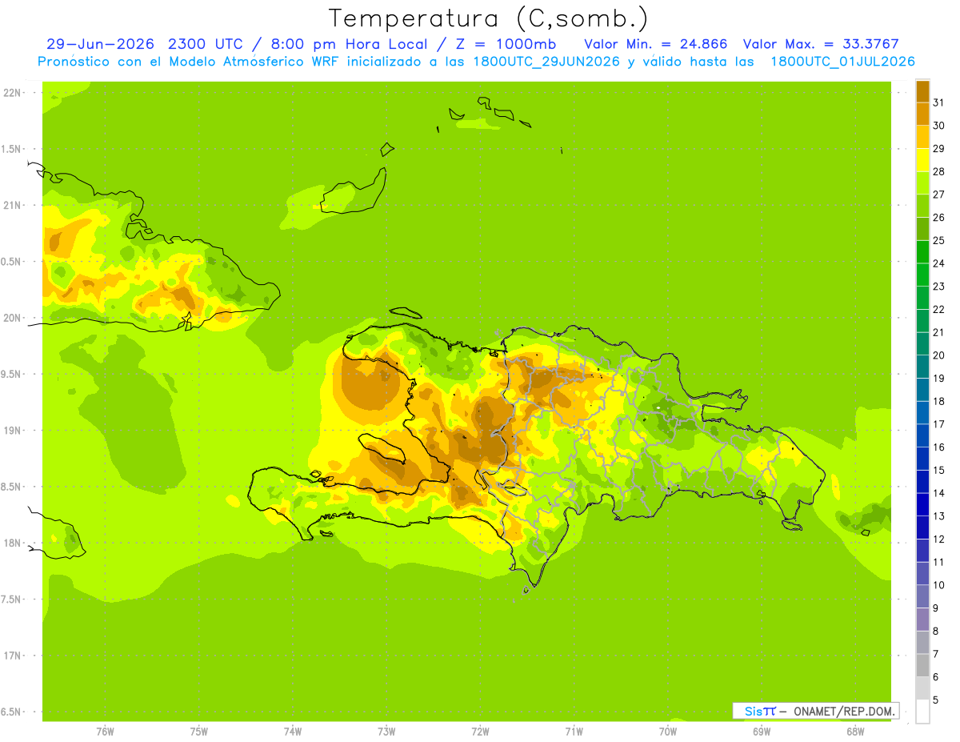Click the '6.5N' latitude label
The height and width of the screenshot is (742, 960).
click(x=12, y=712)
